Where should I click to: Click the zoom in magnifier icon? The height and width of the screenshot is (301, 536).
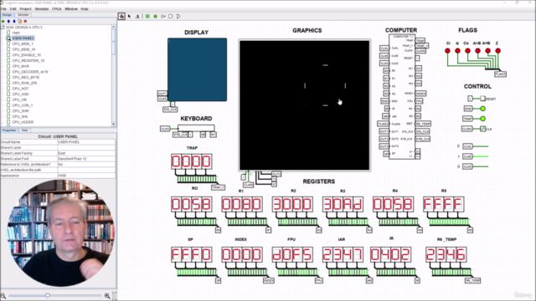click(x=107, y=296)
